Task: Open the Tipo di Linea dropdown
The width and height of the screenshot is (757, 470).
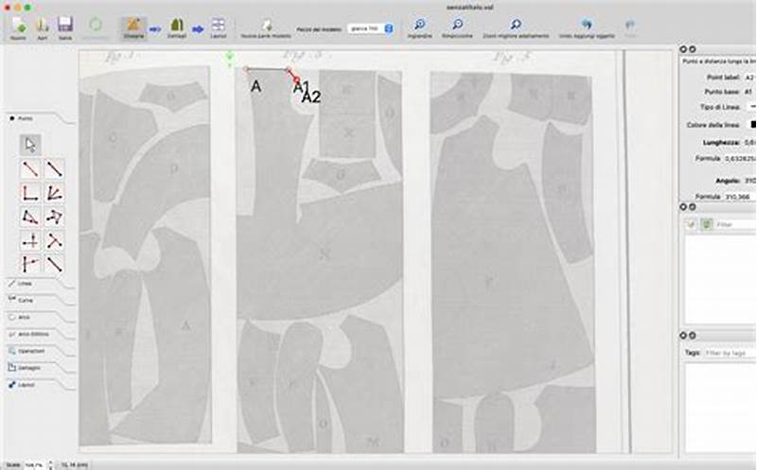Action: 751,107
